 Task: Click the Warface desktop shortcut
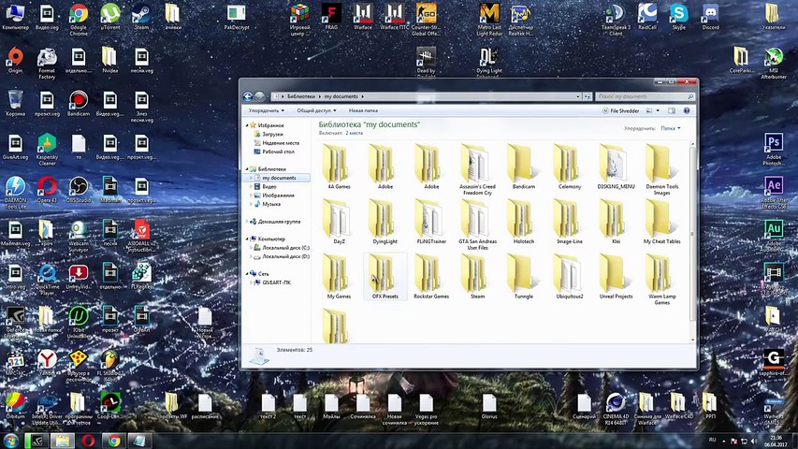364,15
